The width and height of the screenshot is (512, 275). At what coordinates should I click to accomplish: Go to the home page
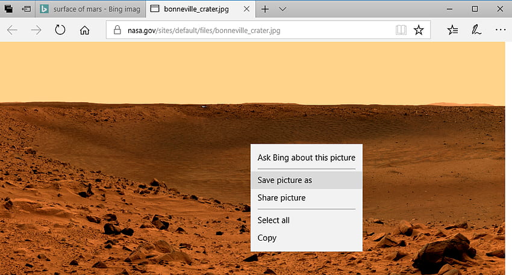tap(84, 30)
